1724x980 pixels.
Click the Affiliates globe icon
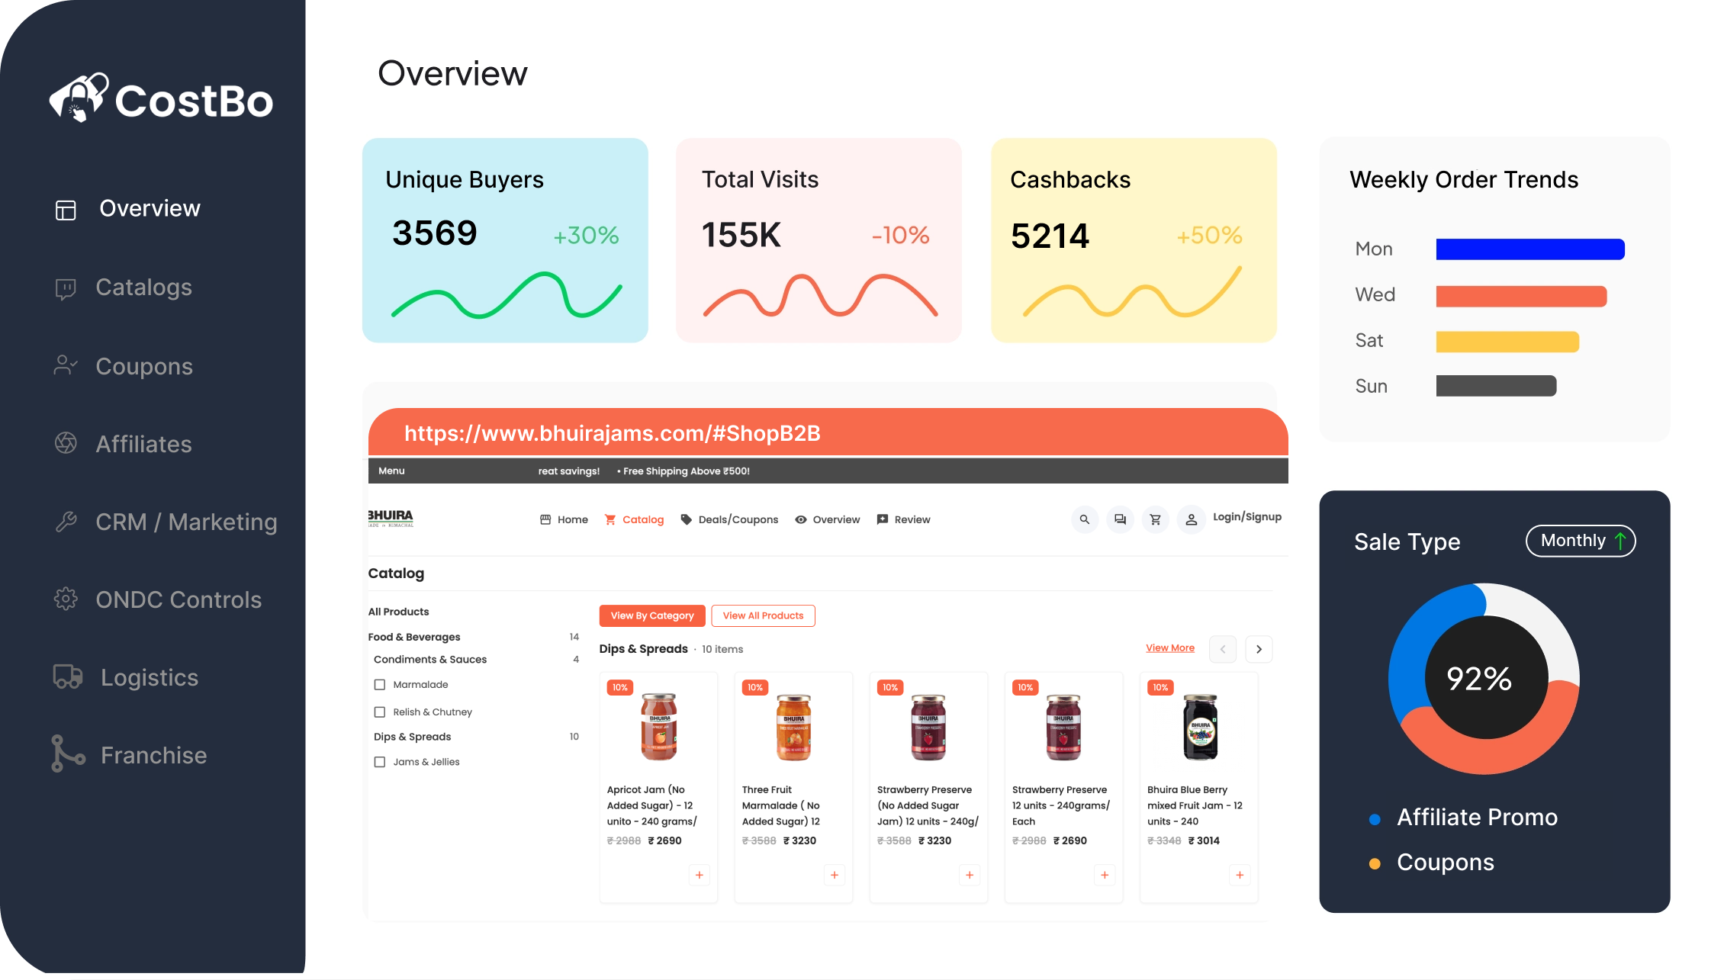(x=66, y=444)
